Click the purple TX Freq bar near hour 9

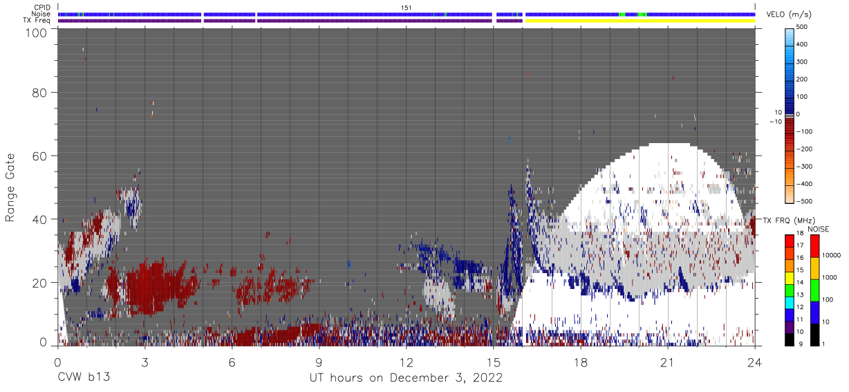pyautogui.click(x=374, y=21)
